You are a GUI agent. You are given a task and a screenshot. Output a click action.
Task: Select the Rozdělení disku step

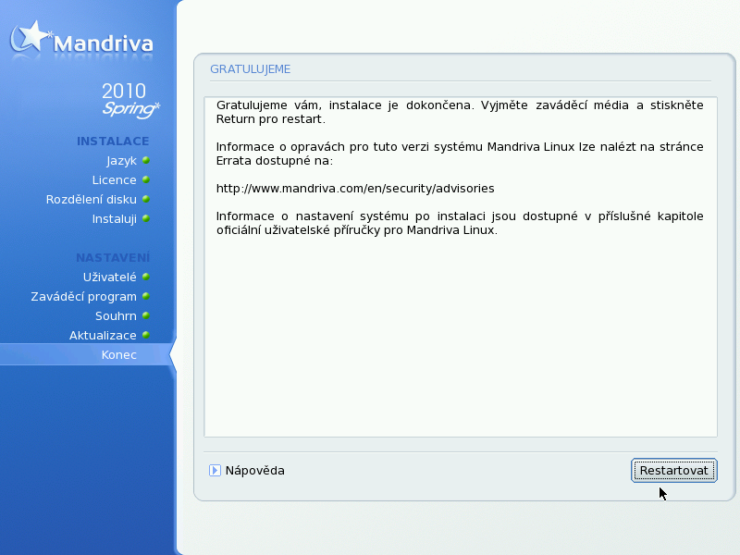tap(91, 199)
